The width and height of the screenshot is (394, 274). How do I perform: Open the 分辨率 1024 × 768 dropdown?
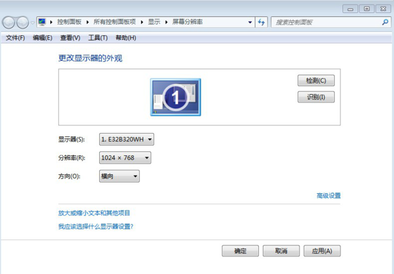click(125, 158)
